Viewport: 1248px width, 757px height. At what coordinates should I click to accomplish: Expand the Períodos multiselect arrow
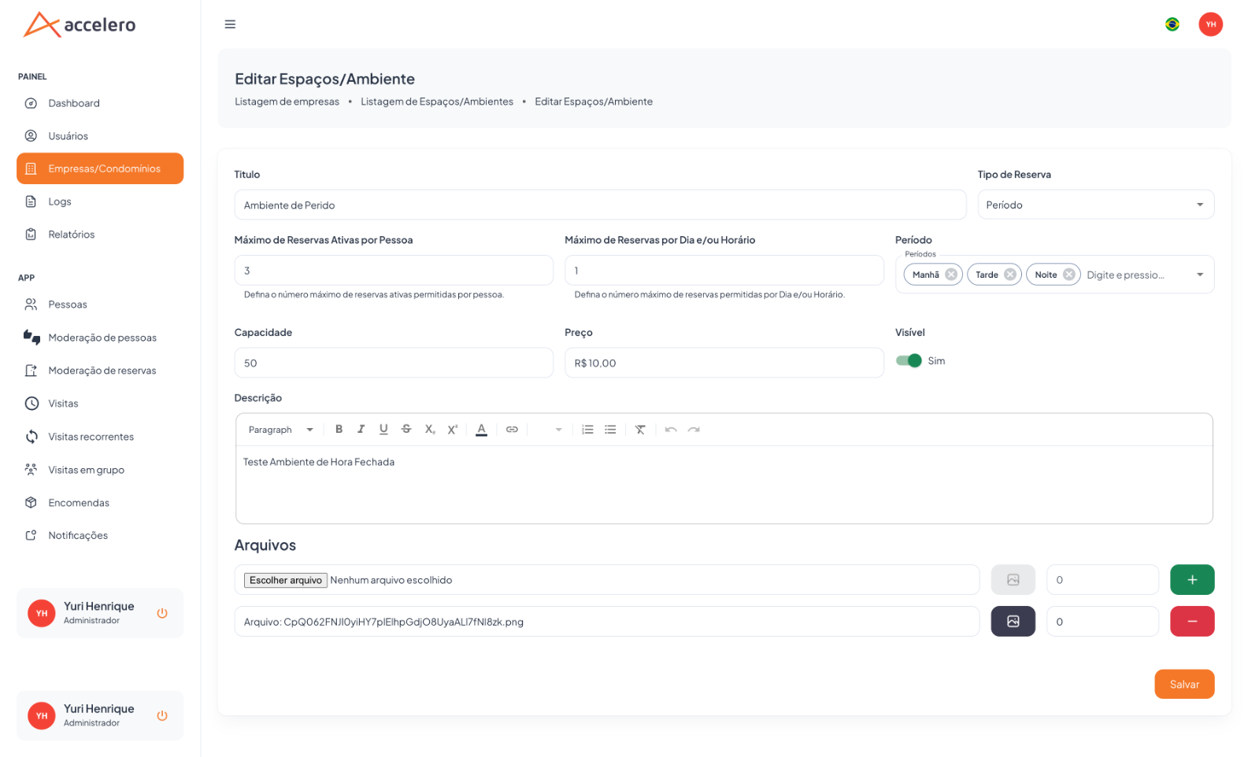pos(1200,275)
